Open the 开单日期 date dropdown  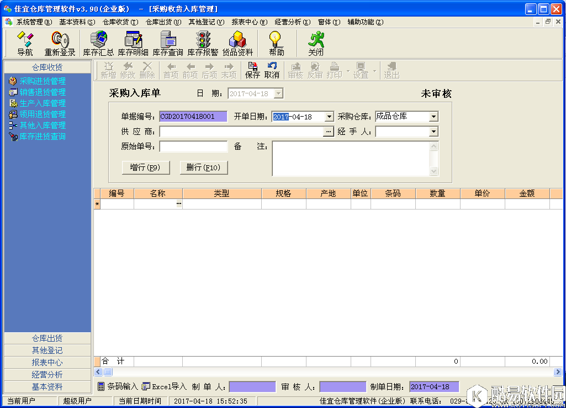(x=330, y=117)
